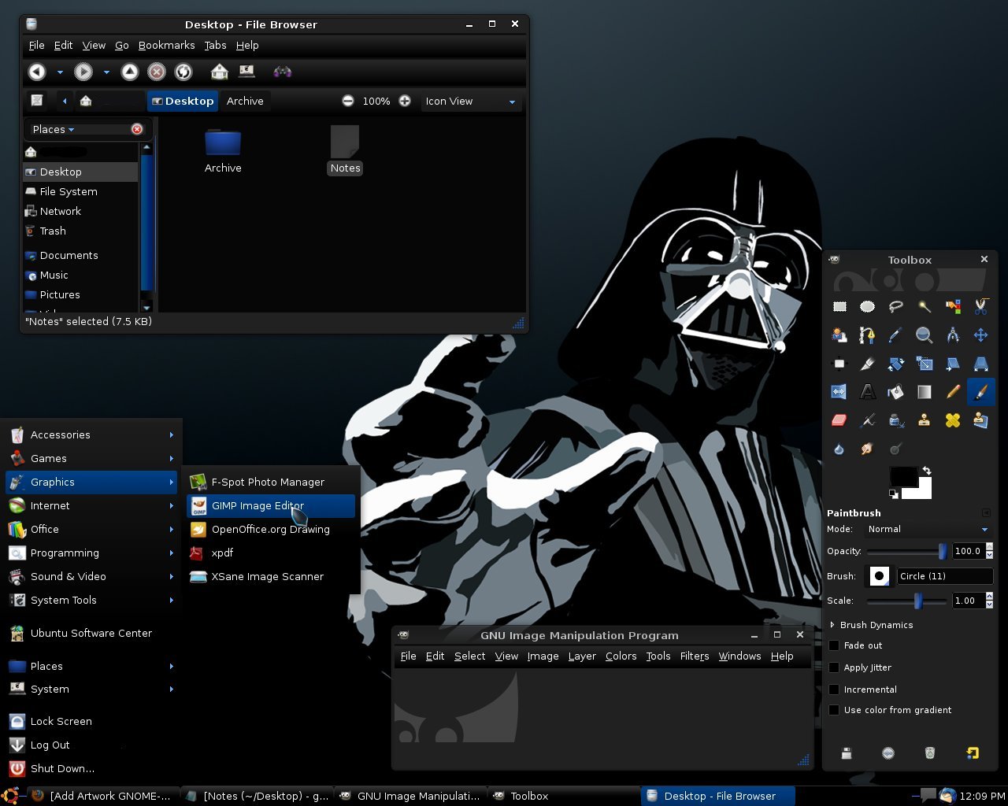Select the Zoom magnifier tool in Toolbox
Screen dimensions: 1008x806
[924, 335]
